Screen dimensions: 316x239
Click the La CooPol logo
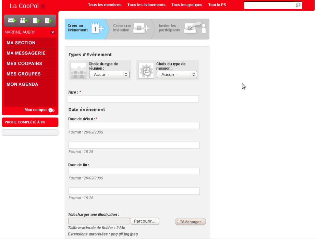[x=24, y=6]
